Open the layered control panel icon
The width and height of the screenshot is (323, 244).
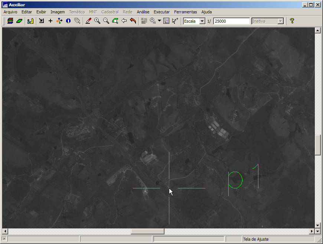click(10, 21)
